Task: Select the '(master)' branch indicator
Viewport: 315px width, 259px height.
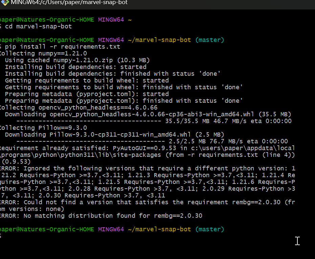Action: [x=209, y=229]
